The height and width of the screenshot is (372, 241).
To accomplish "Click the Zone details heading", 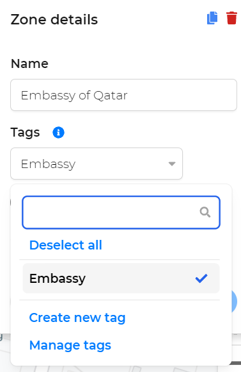I will [x=54, y=19].
